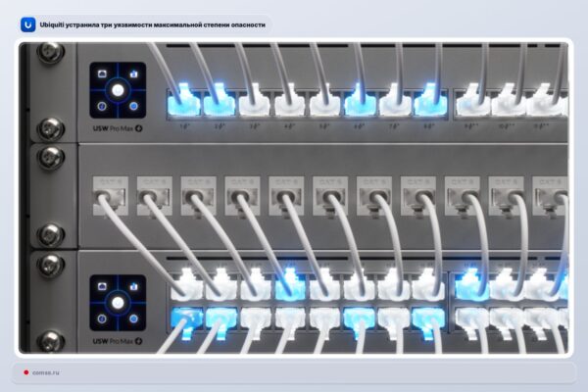
Task: Click the red dot beside comss.ru
Action: coord(25,372)
